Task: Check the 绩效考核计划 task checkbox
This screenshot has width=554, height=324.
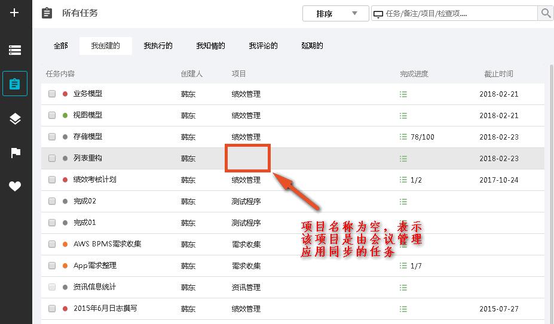Action: [x=52, y=180]
